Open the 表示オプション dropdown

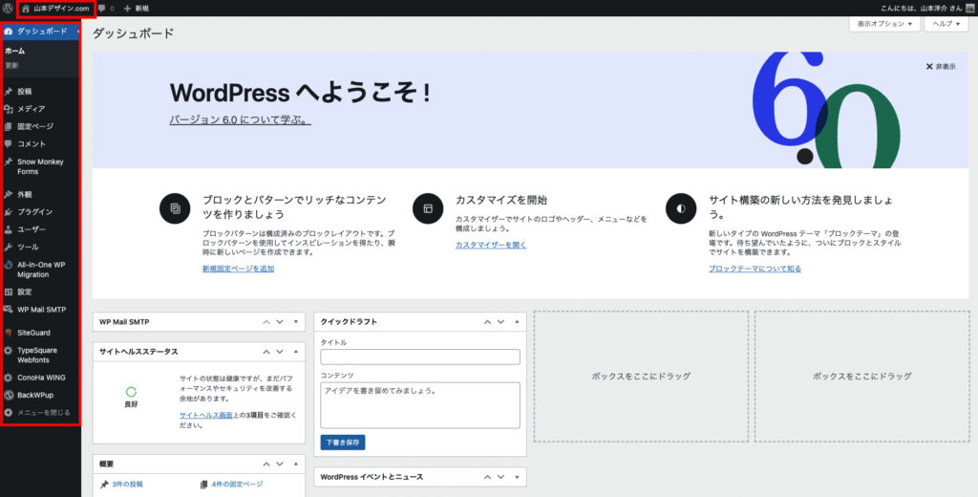coord(884,24)
